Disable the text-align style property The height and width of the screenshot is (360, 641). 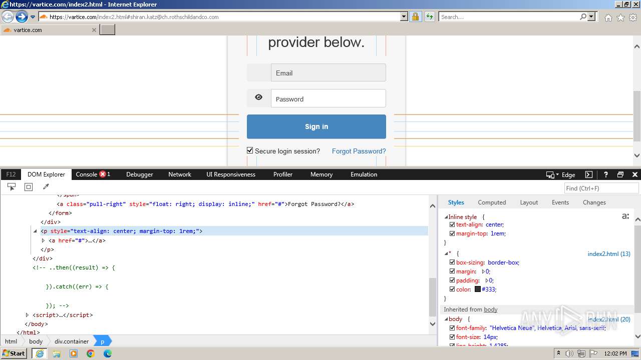452,224
